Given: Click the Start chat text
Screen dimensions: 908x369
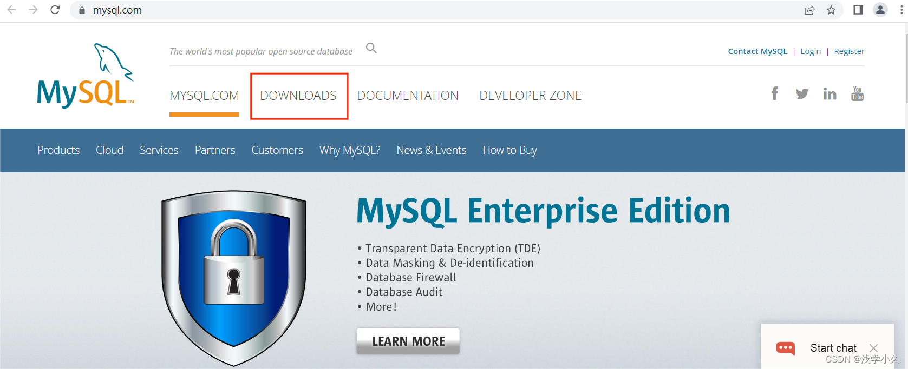Looking at the screenshot, I should pos(833,348).
